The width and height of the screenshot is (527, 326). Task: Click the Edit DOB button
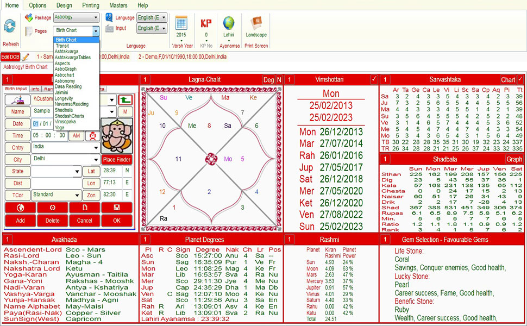(x=10, y=57)
